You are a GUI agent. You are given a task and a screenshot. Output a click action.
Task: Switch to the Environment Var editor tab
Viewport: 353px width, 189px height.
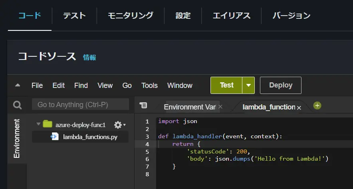(190, 107)
